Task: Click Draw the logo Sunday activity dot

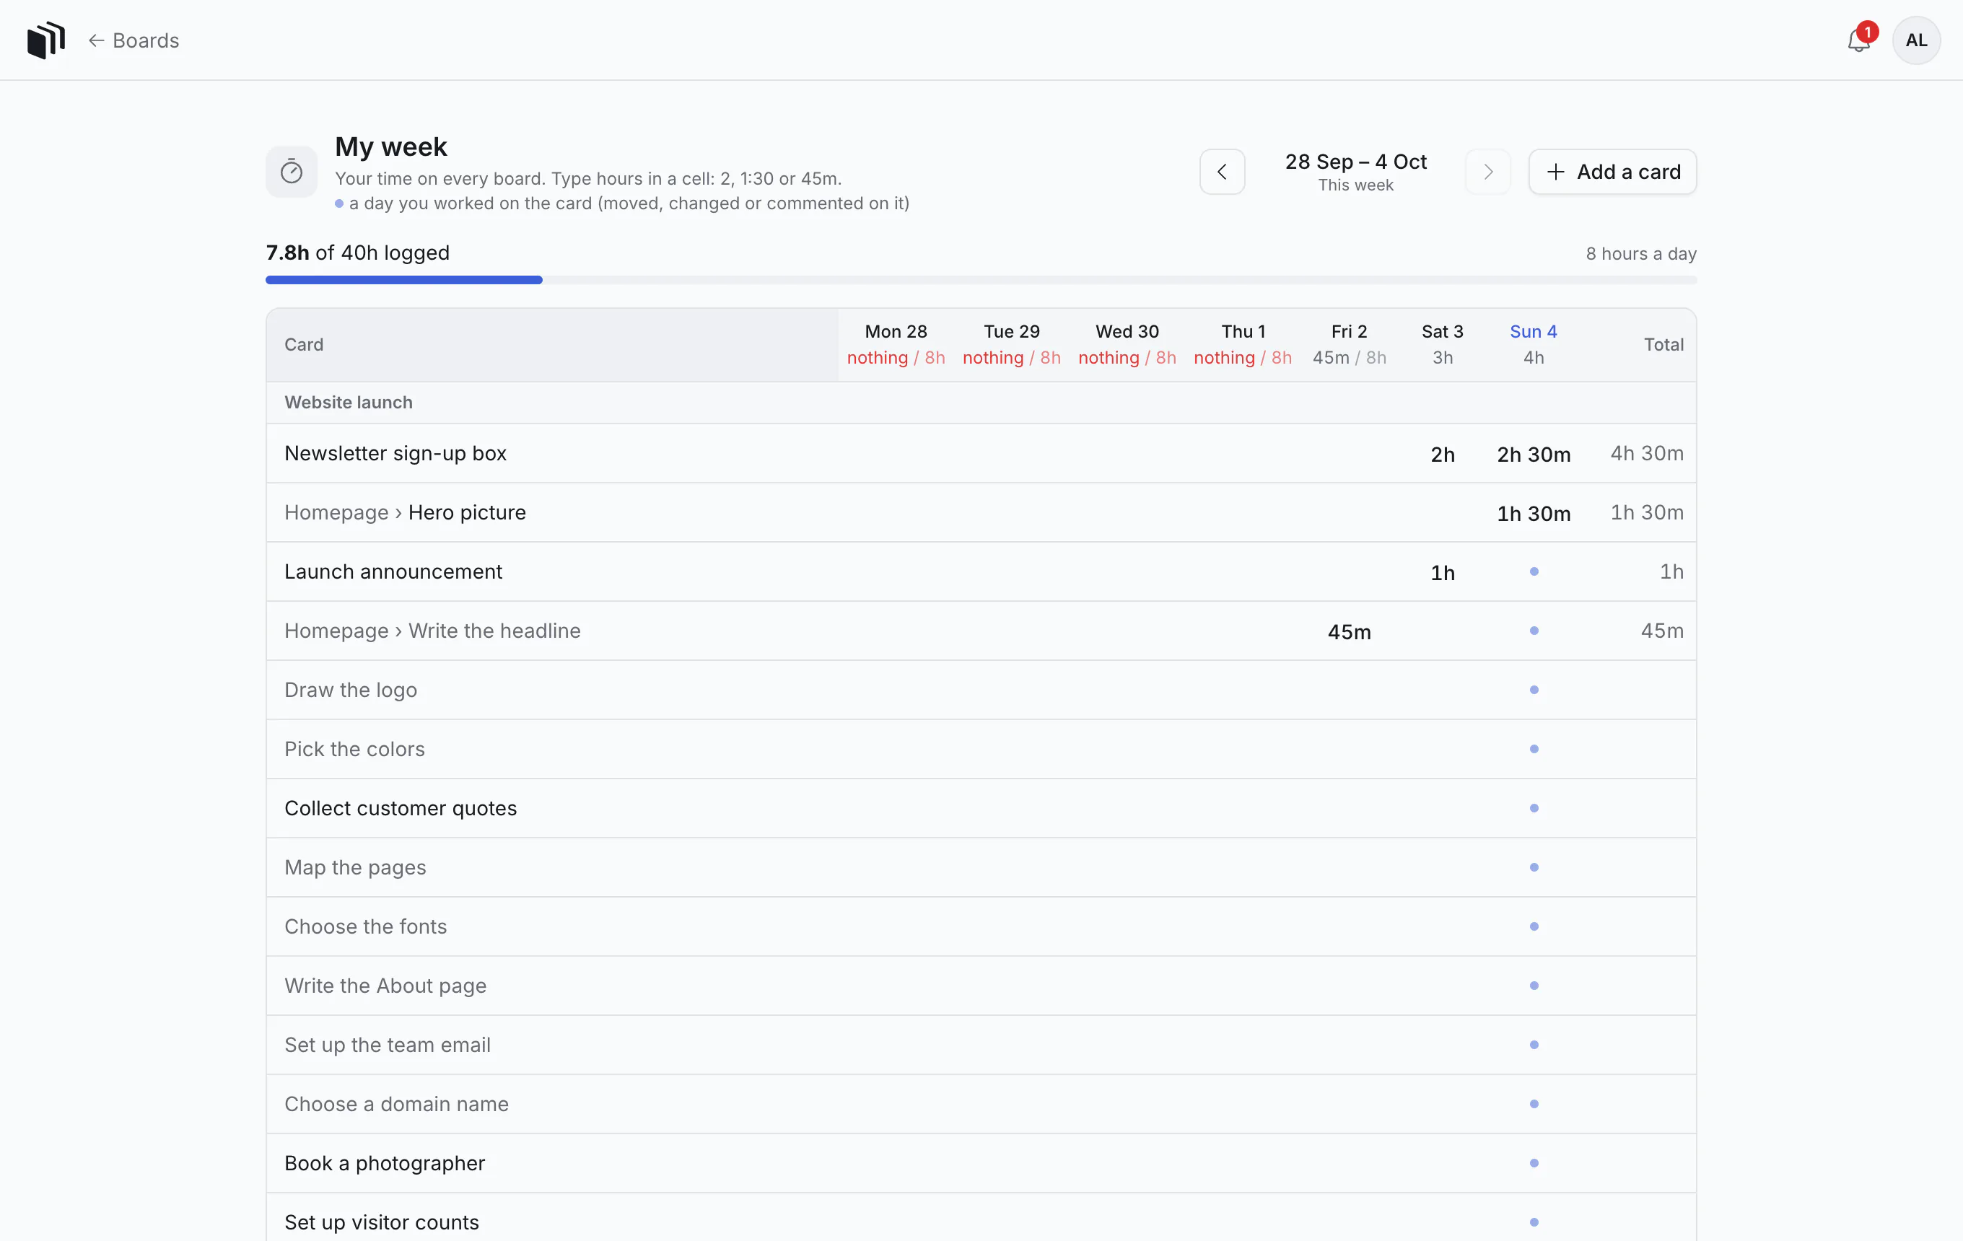Action: 1533,690
